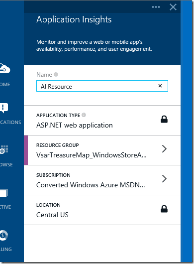
Task: Click the RESOURCE GROUP label
Action: coord(58,145)
